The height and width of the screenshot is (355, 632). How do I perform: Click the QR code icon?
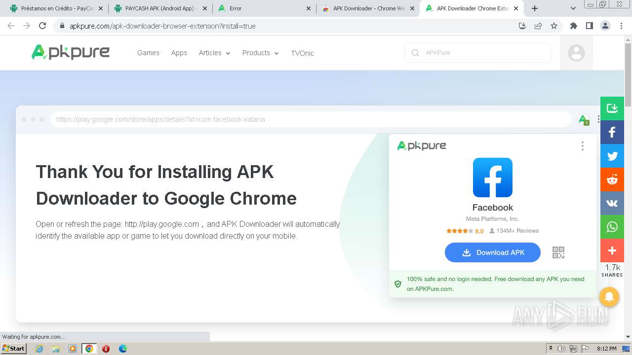click(558, 252)
